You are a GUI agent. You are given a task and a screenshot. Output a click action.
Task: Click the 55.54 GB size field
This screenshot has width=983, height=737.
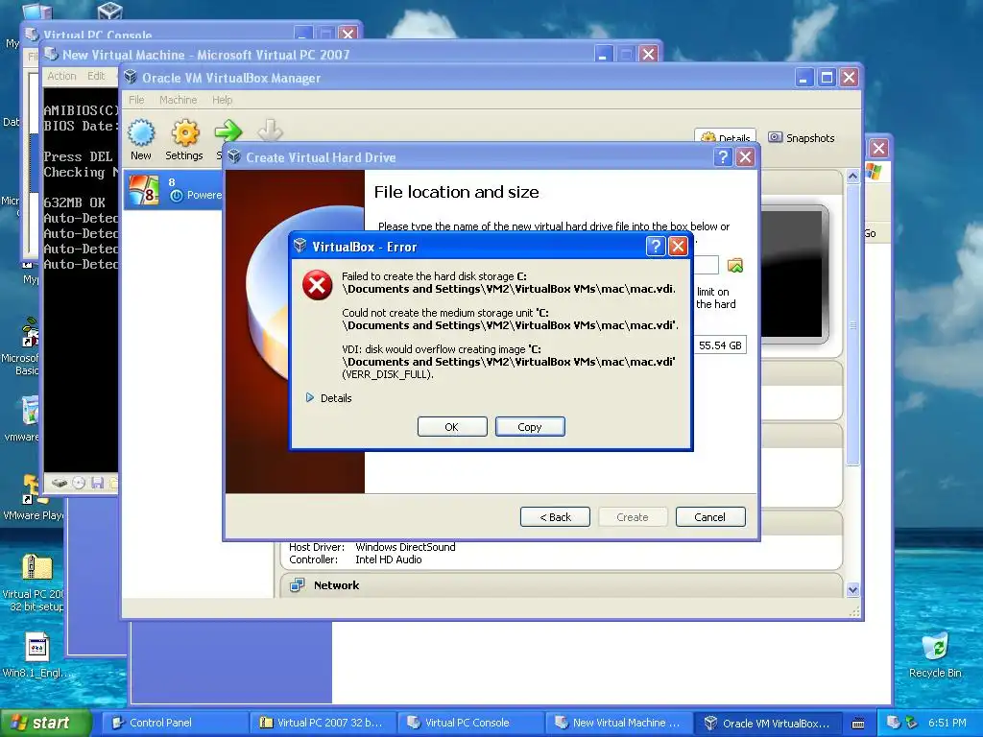[x=720, y=345]
